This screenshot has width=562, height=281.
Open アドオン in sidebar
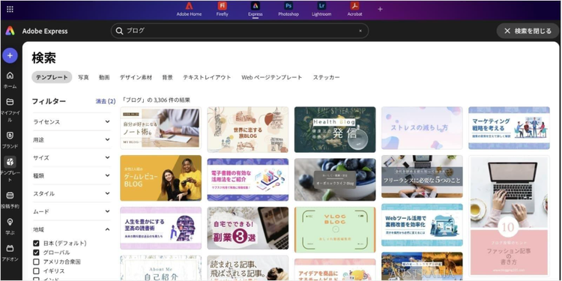coord(10,253)
